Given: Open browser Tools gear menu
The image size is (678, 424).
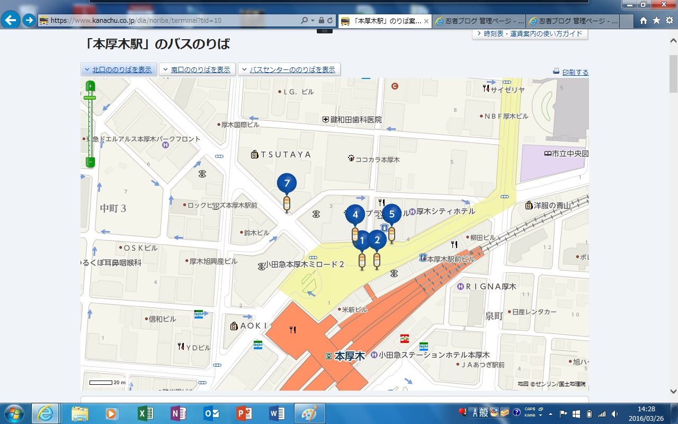Looking at the screenshot, I should click(x=668, y=21).
